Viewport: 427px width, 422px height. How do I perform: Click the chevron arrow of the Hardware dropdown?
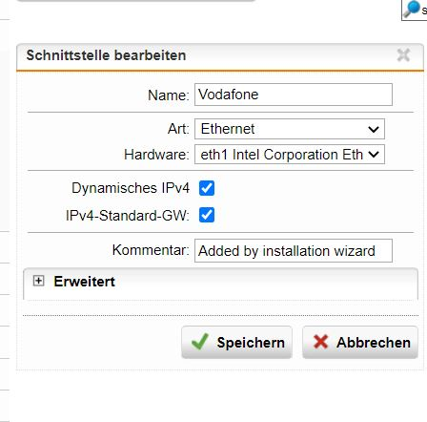(x=374, y=155)
